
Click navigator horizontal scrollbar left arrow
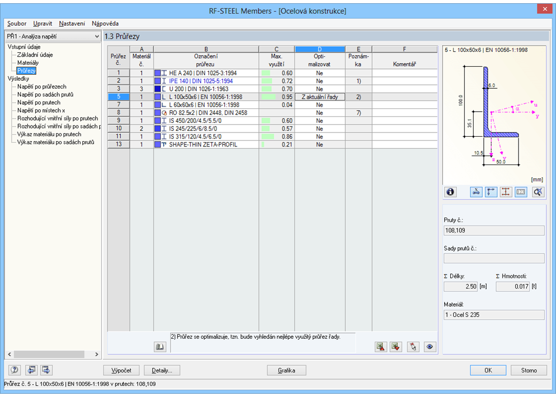pyautogui.click(x=10, y=354)
